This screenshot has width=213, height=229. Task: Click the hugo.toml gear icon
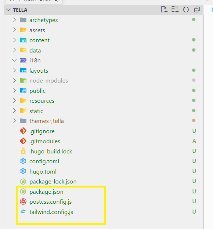23,171
